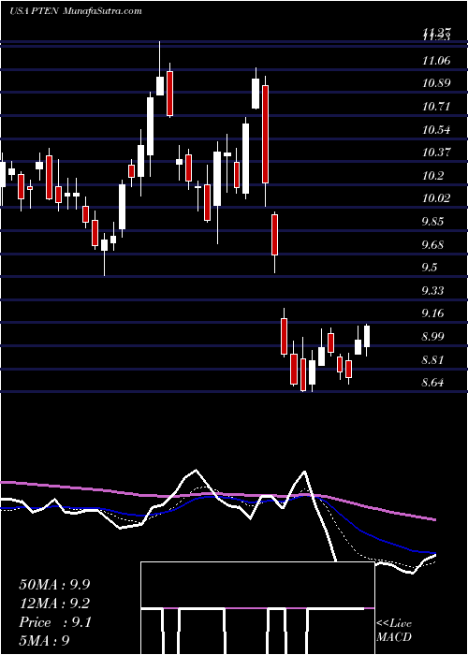Click the 12MA : 9.2 indicator text
Image resolution: width=468 pixels, height=655 pixels.
[54, 604]
